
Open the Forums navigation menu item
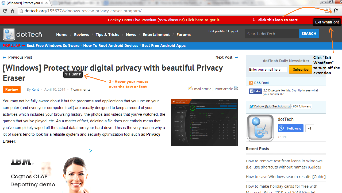click(x=183, y=35)
